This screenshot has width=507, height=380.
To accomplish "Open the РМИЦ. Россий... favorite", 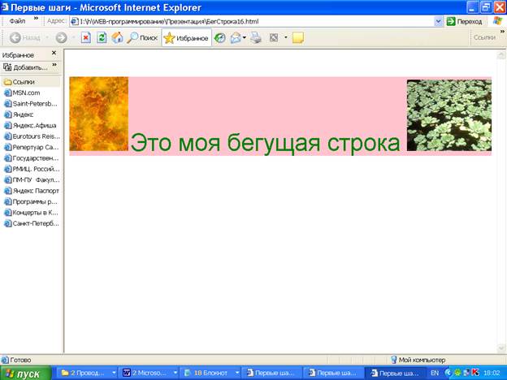I will click(x=32, y=169).
